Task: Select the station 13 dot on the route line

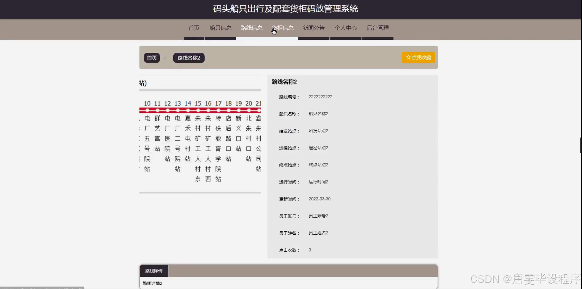Action: (178, 111)
